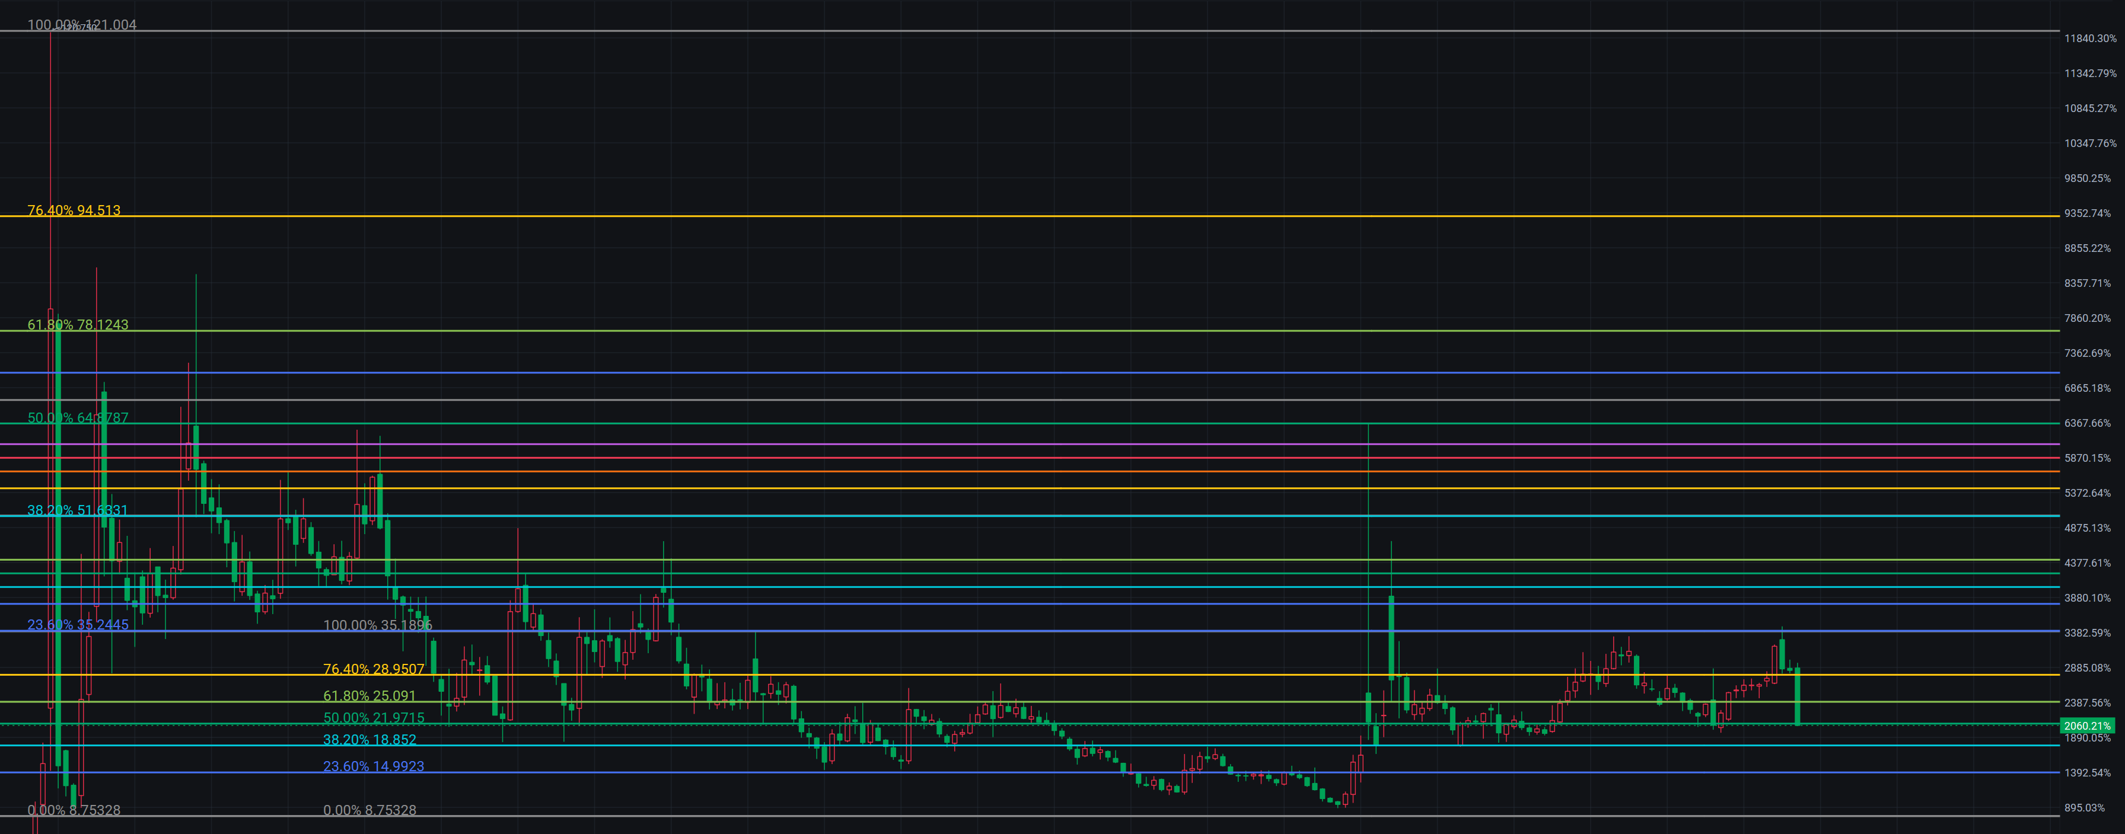The height and width of the screenshot is (834, 2125).
Task: Click the 895.03% bottom axis label
Action: [2083, 808]
